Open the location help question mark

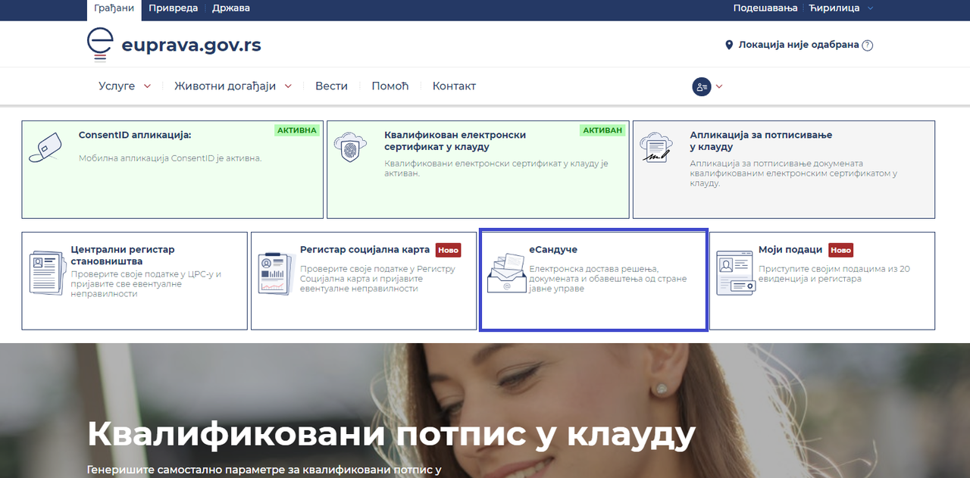[x=868, y=45]
